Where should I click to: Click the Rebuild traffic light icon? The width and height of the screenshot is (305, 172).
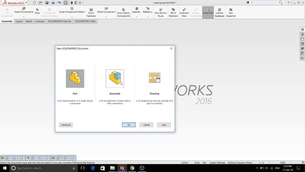tap(72, 3)
